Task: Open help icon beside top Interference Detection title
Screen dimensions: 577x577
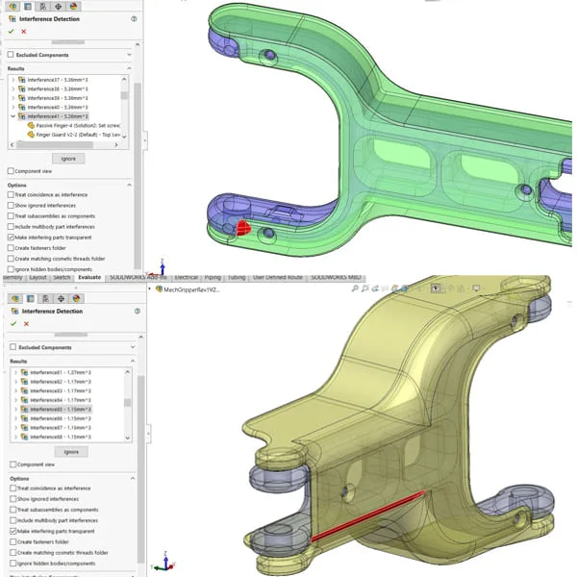Action: [133, 18]
